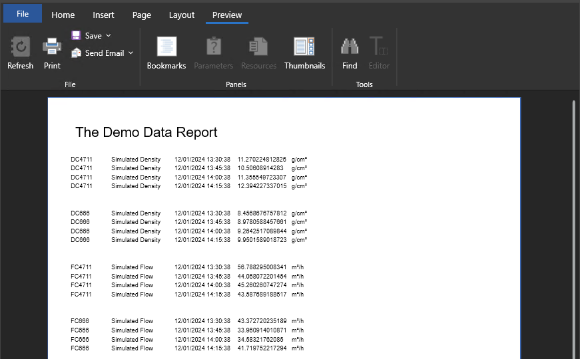Select the Preview tab
Screen dimensions: 580x359
point(227,15)
